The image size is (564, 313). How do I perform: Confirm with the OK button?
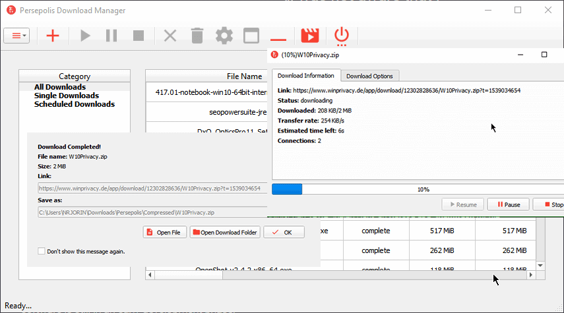pos(284,233)
